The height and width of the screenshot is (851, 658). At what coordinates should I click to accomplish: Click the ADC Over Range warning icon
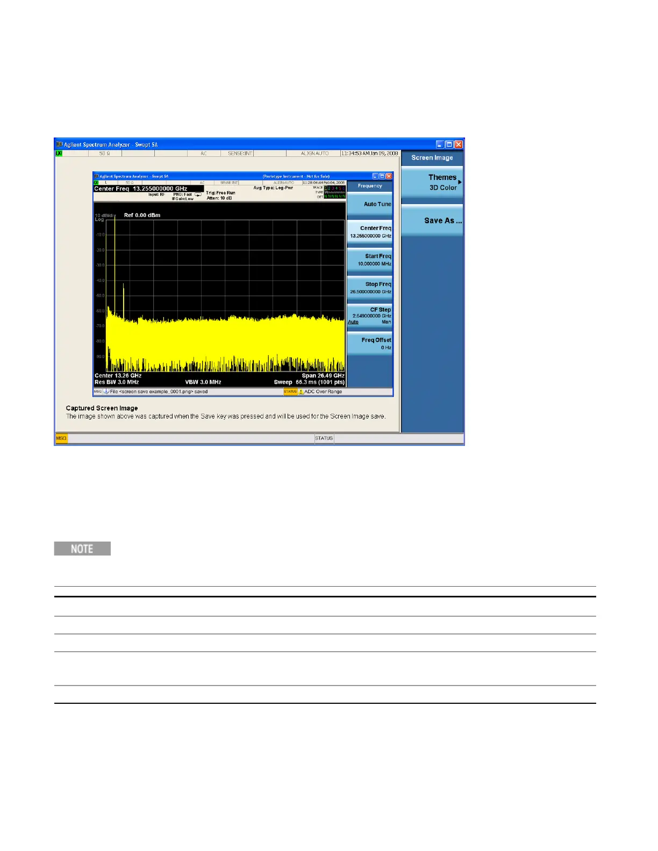(x=301, y=392)
